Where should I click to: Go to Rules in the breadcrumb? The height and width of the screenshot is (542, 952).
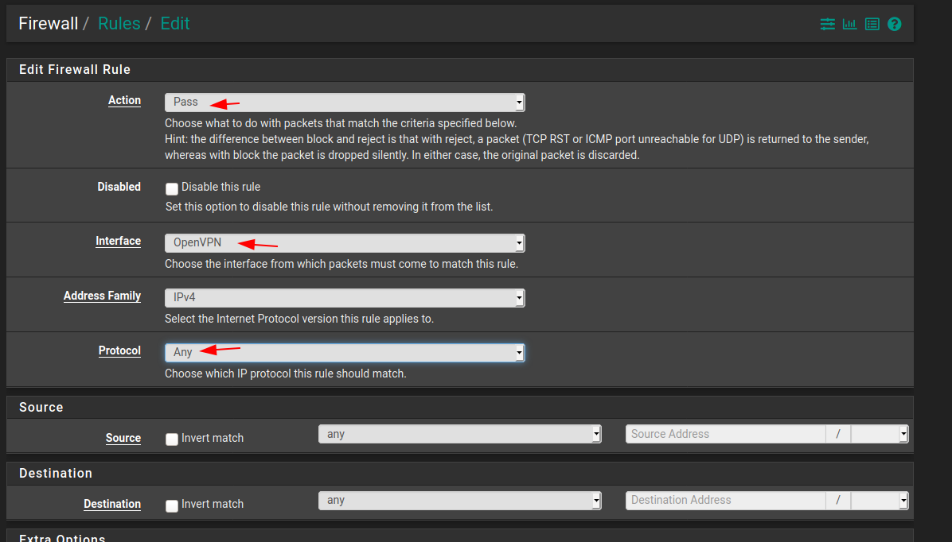119,24
